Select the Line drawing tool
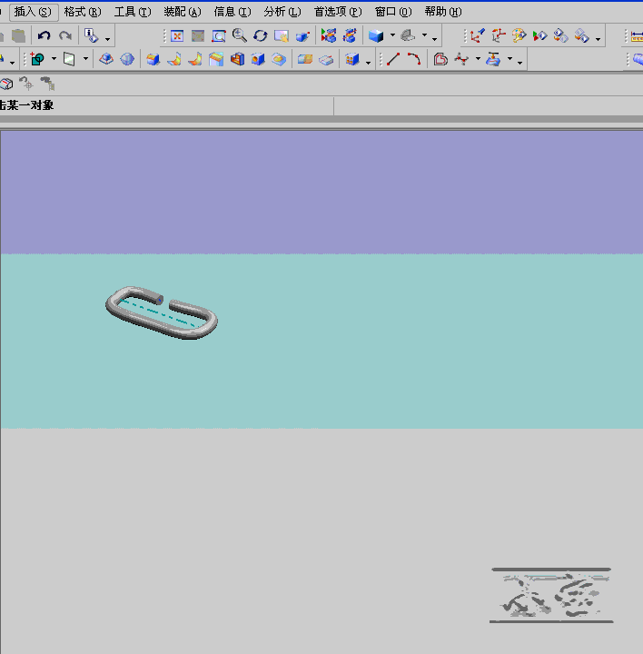 pos(393,60)
